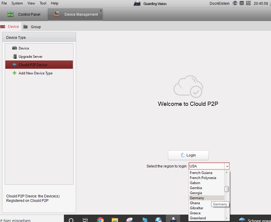Open the File menu

tap(4, 3)
